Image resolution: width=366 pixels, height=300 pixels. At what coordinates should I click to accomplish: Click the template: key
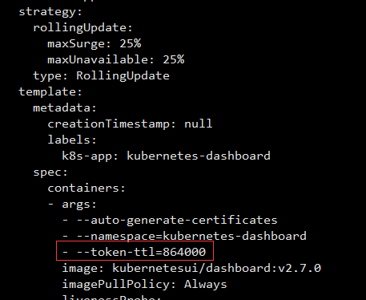pos(50,92)
